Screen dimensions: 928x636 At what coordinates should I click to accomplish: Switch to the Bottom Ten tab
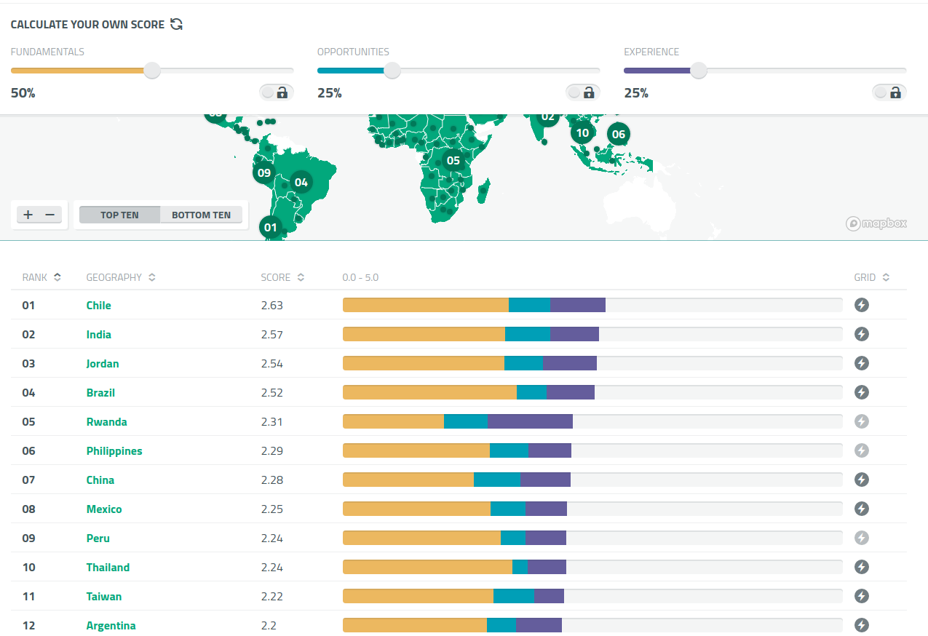click(x=201, y=215)
